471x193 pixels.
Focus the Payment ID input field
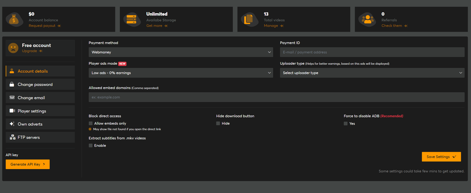[x=372, y=52]
